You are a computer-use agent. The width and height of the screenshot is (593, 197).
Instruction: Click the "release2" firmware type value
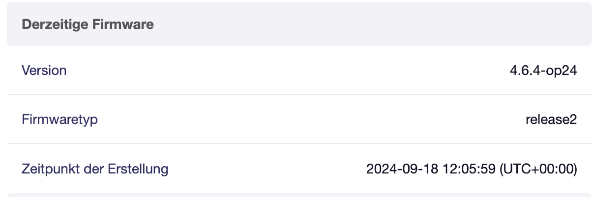coord(551,120)
